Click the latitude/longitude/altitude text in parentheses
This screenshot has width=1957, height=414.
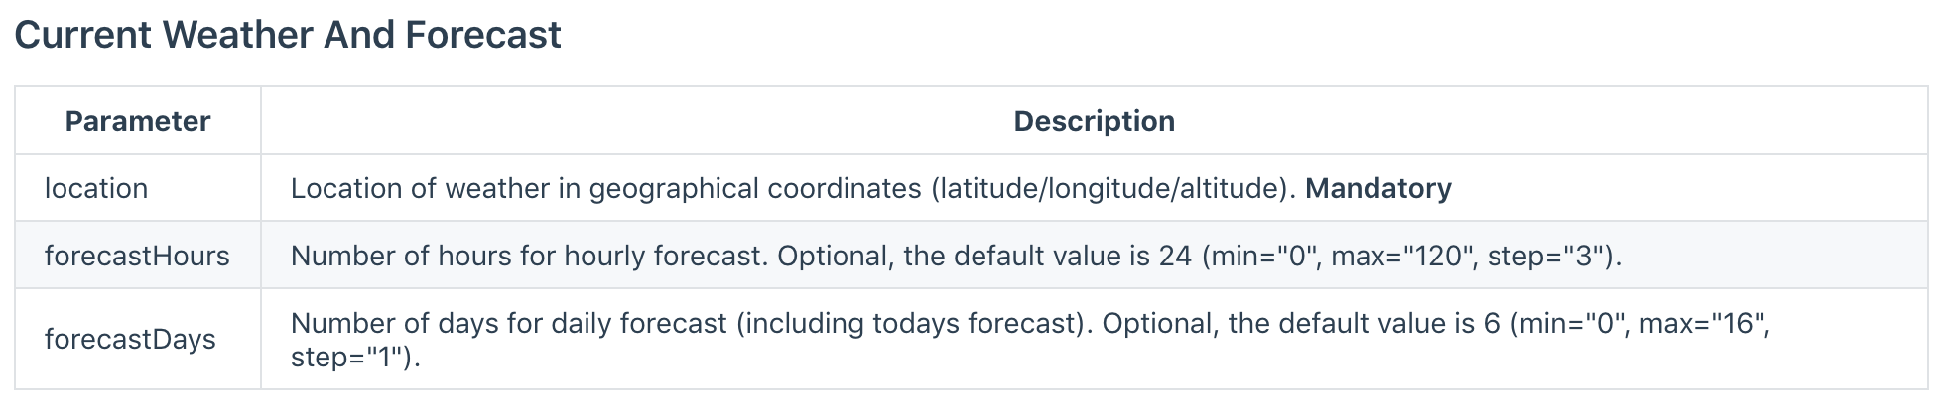click(x=1109, y=188)
